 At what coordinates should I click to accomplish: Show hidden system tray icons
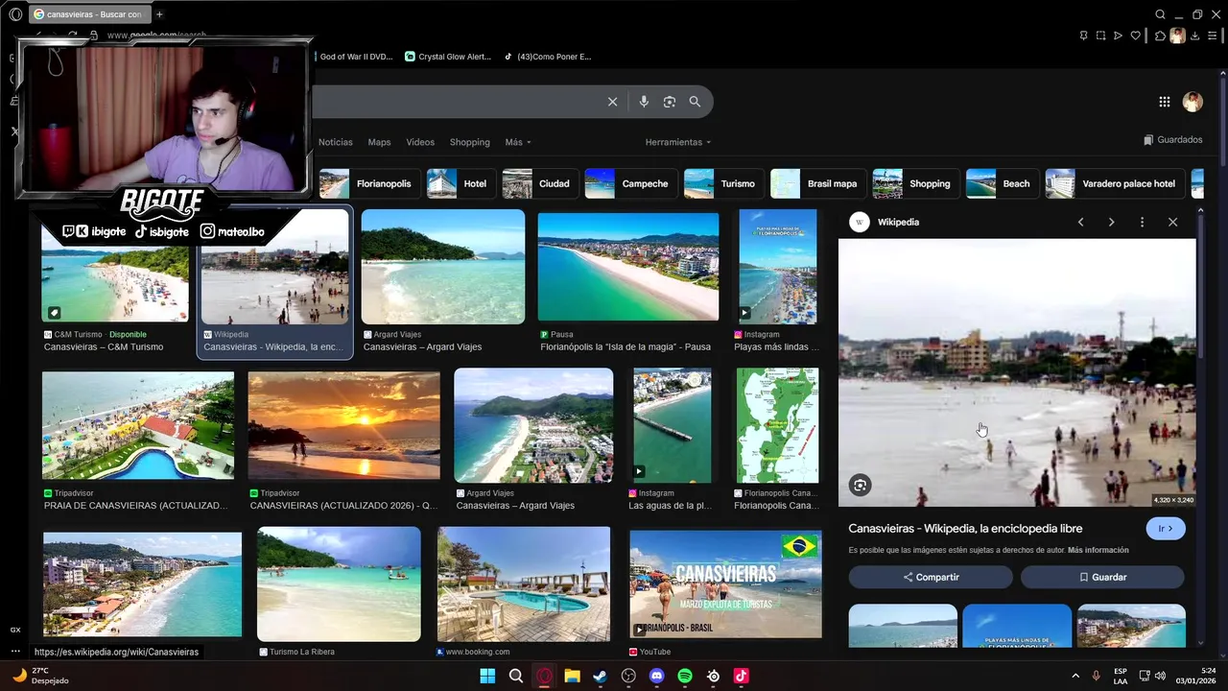click(1074, 676)
